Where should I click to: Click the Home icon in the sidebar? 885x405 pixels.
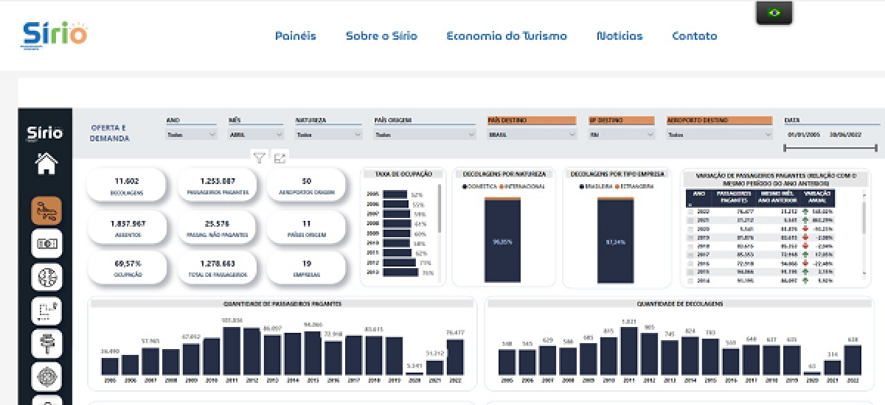[46, 164]
